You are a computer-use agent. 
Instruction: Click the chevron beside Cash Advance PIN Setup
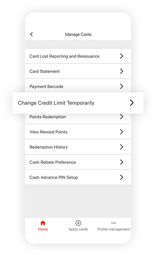122,177
